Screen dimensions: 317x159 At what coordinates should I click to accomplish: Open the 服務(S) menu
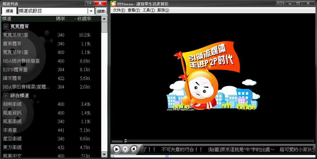click(x=163, y=10)
